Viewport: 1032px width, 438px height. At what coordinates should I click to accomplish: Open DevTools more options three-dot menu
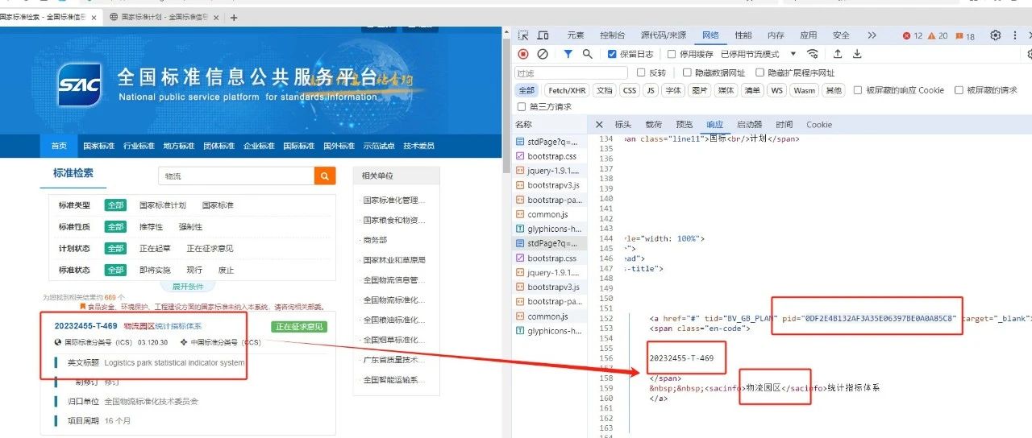(1014, 35)
